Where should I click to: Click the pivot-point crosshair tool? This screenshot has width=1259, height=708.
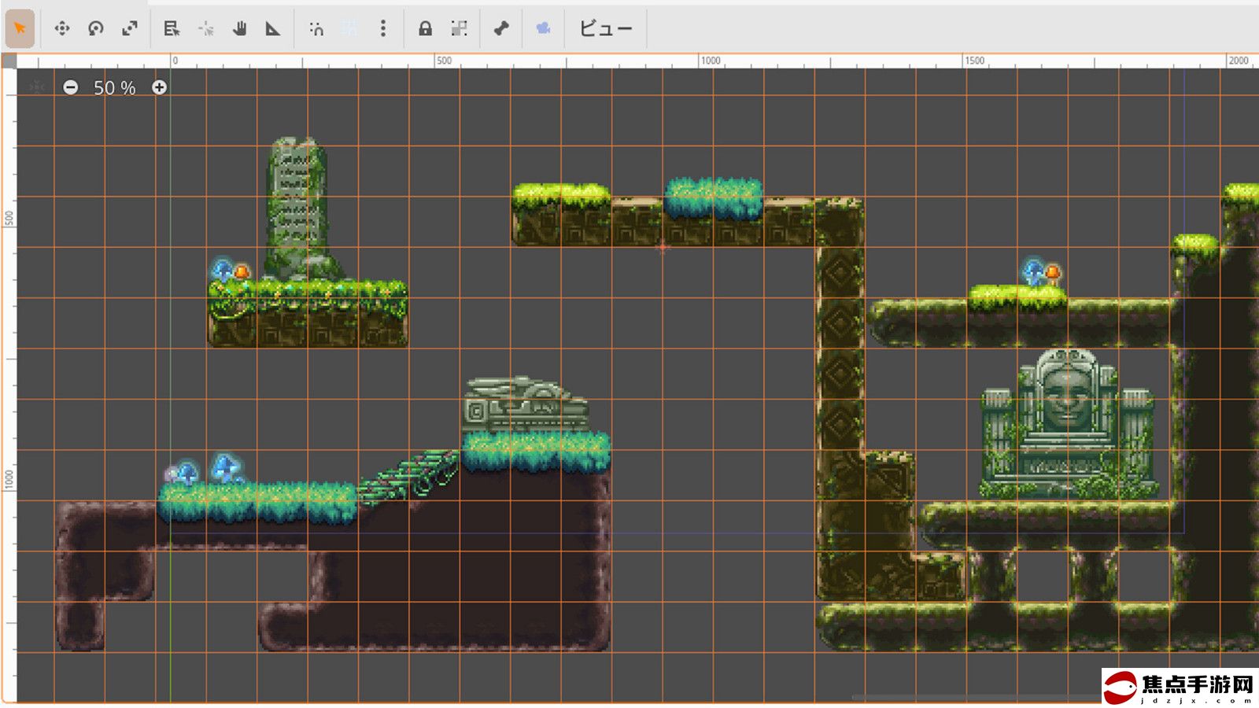(x=206, y=29)
